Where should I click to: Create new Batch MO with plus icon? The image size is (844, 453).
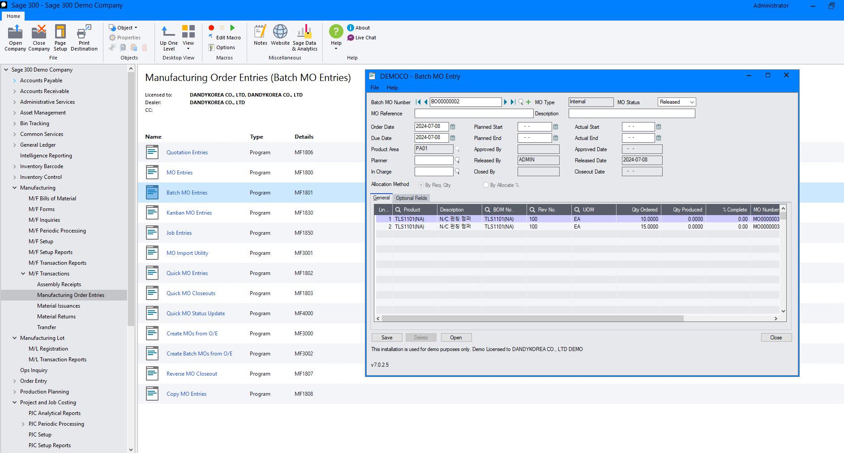pyautogui.click(x=528, y=102)
